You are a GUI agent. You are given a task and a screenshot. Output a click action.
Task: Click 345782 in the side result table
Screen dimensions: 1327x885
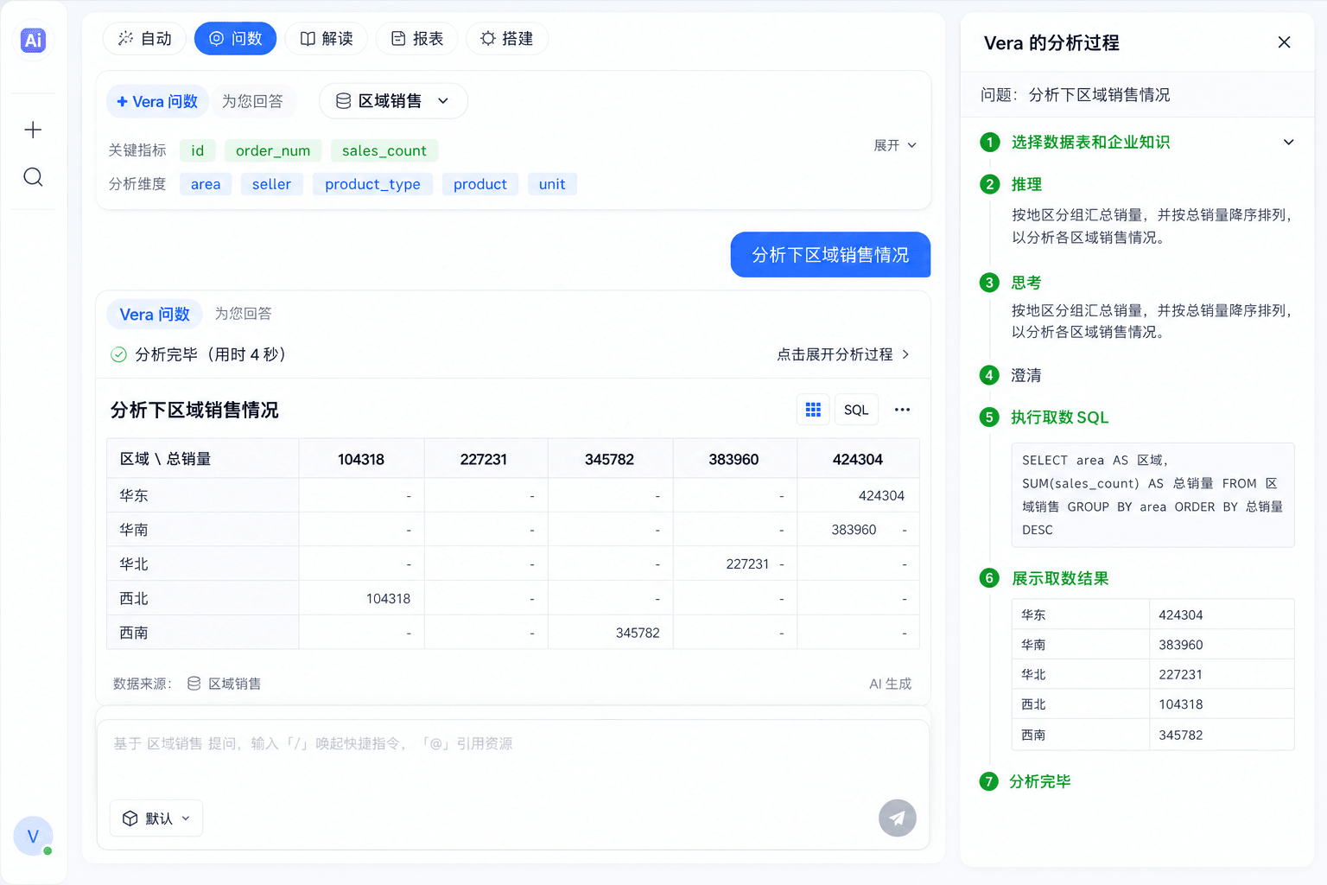pos(1180,735)
